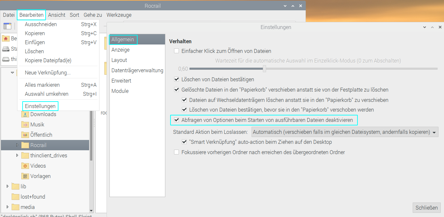
Task: Open the Werkzeuge menu
Action: (x=119, y=15)
